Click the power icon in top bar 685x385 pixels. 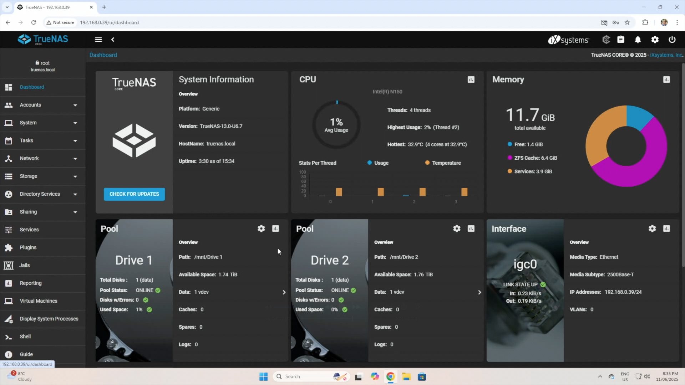(672, 40)
